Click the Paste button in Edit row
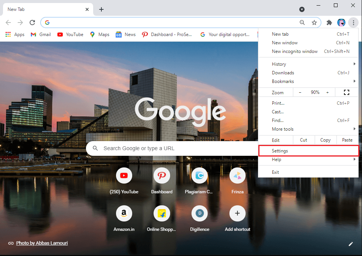The height and width of the screenshot is (256, 362). [x=347, y=140]
